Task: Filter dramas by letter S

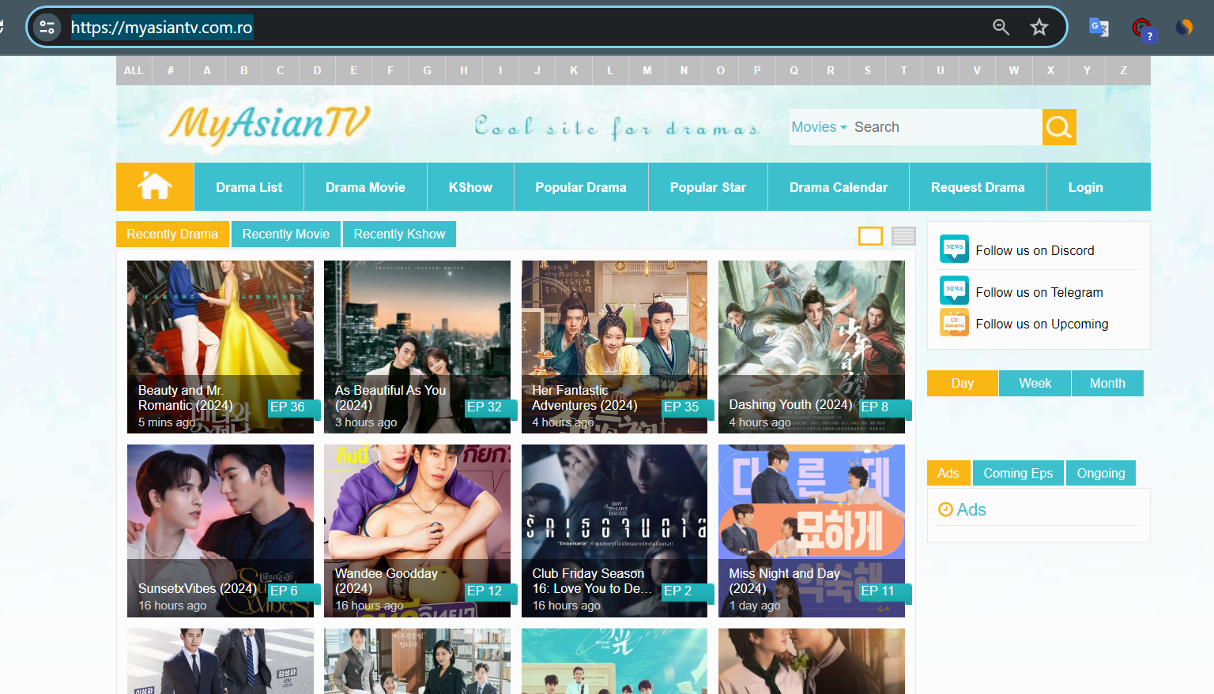Action: (x=867, y=70)
